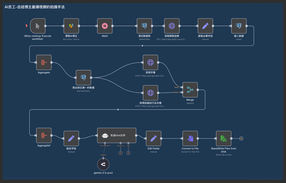The width and height of the screenshot is (286, 183).
Task: Add node after Read/Write Files from Disk
Action: (241, 139)
